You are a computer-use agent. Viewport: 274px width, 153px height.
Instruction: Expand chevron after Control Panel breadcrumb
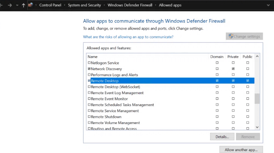pos(65,5)
